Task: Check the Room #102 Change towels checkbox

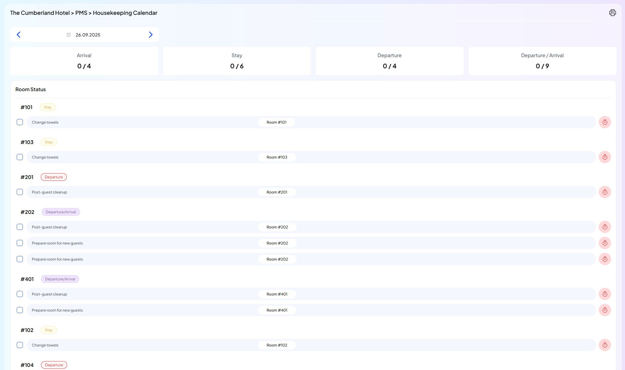Action: point(20,345)
